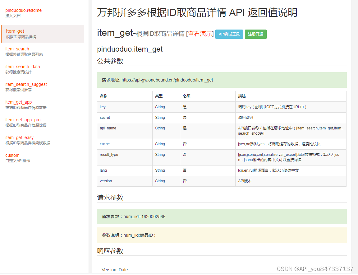Click String type cell in version row
Viewport: 358px width, 275px height.
[x=166, y=181]
